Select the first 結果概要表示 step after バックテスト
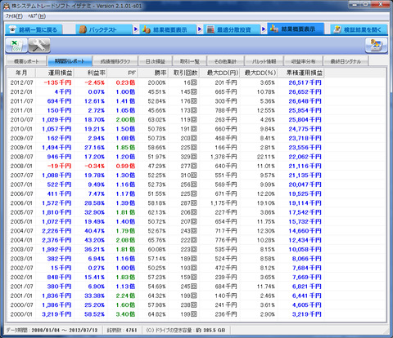Viewport: 393px width, 338px height. (168, 29)
